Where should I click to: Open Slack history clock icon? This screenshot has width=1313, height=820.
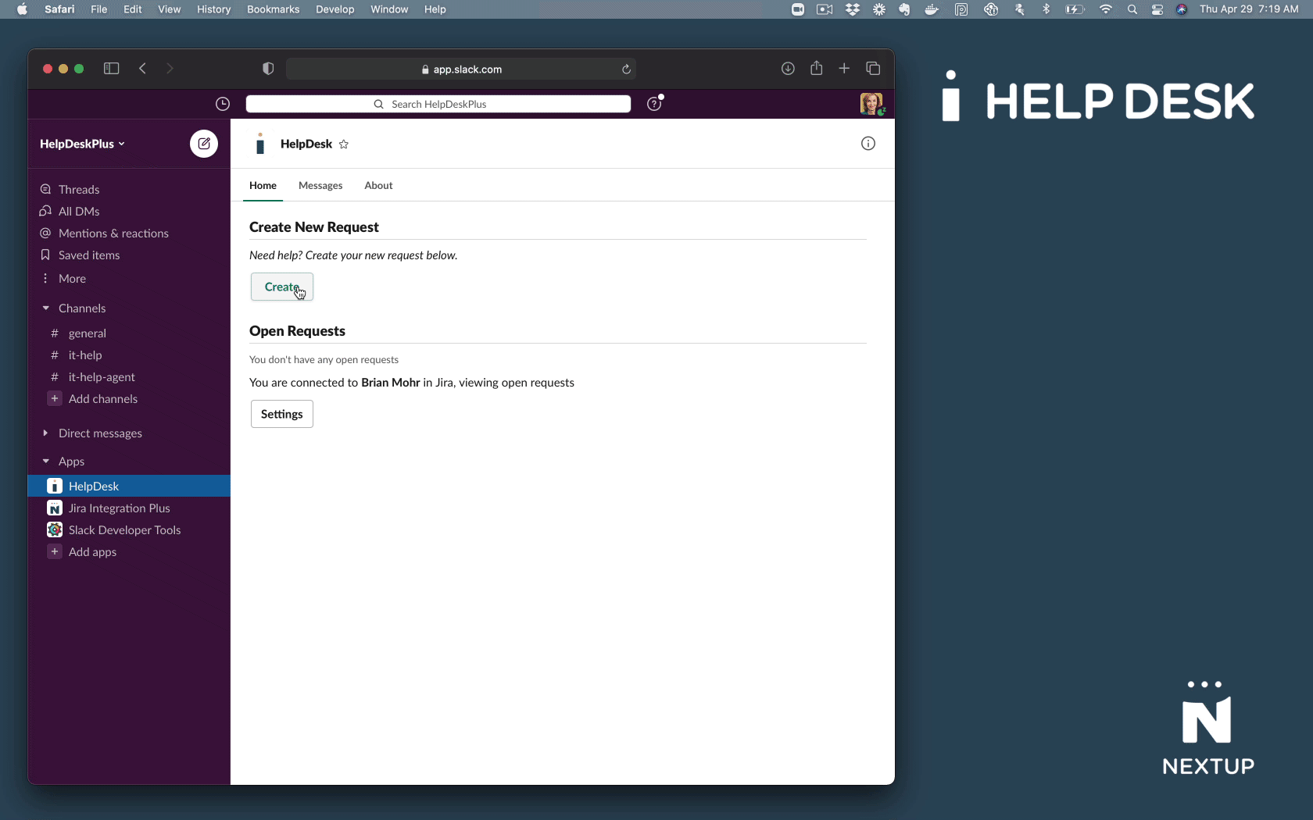point(223,104)
